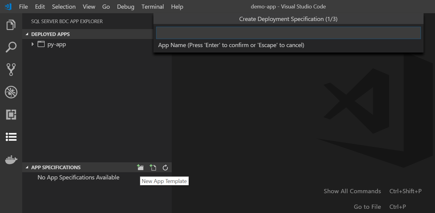Open the View menu
Viewport: 435px width, 213px height.
89,7
